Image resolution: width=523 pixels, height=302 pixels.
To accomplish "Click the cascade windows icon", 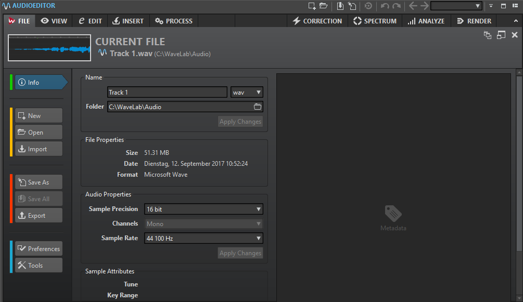I will pyautogui.click(x=487, y=35).
